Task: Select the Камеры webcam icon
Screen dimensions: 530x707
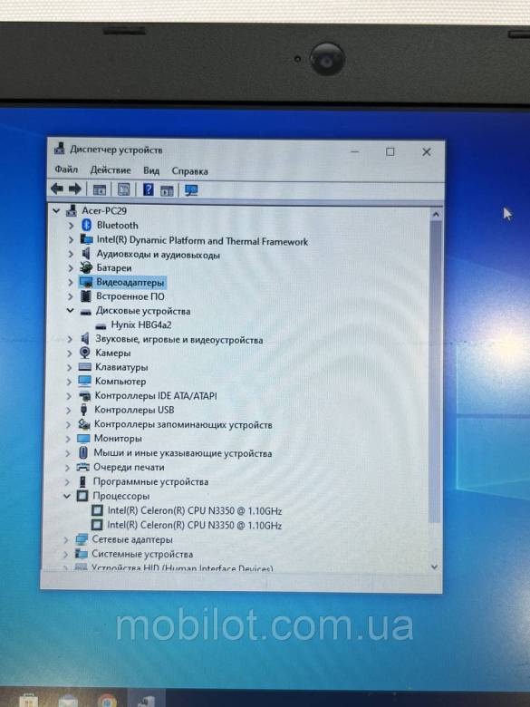Action: pyautogui.click(x=85, y=353)
